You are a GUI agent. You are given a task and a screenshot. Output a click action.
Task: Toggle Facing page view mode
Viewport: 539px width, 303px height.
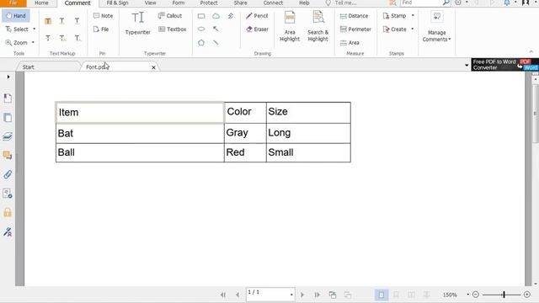(x=412, y=295)
